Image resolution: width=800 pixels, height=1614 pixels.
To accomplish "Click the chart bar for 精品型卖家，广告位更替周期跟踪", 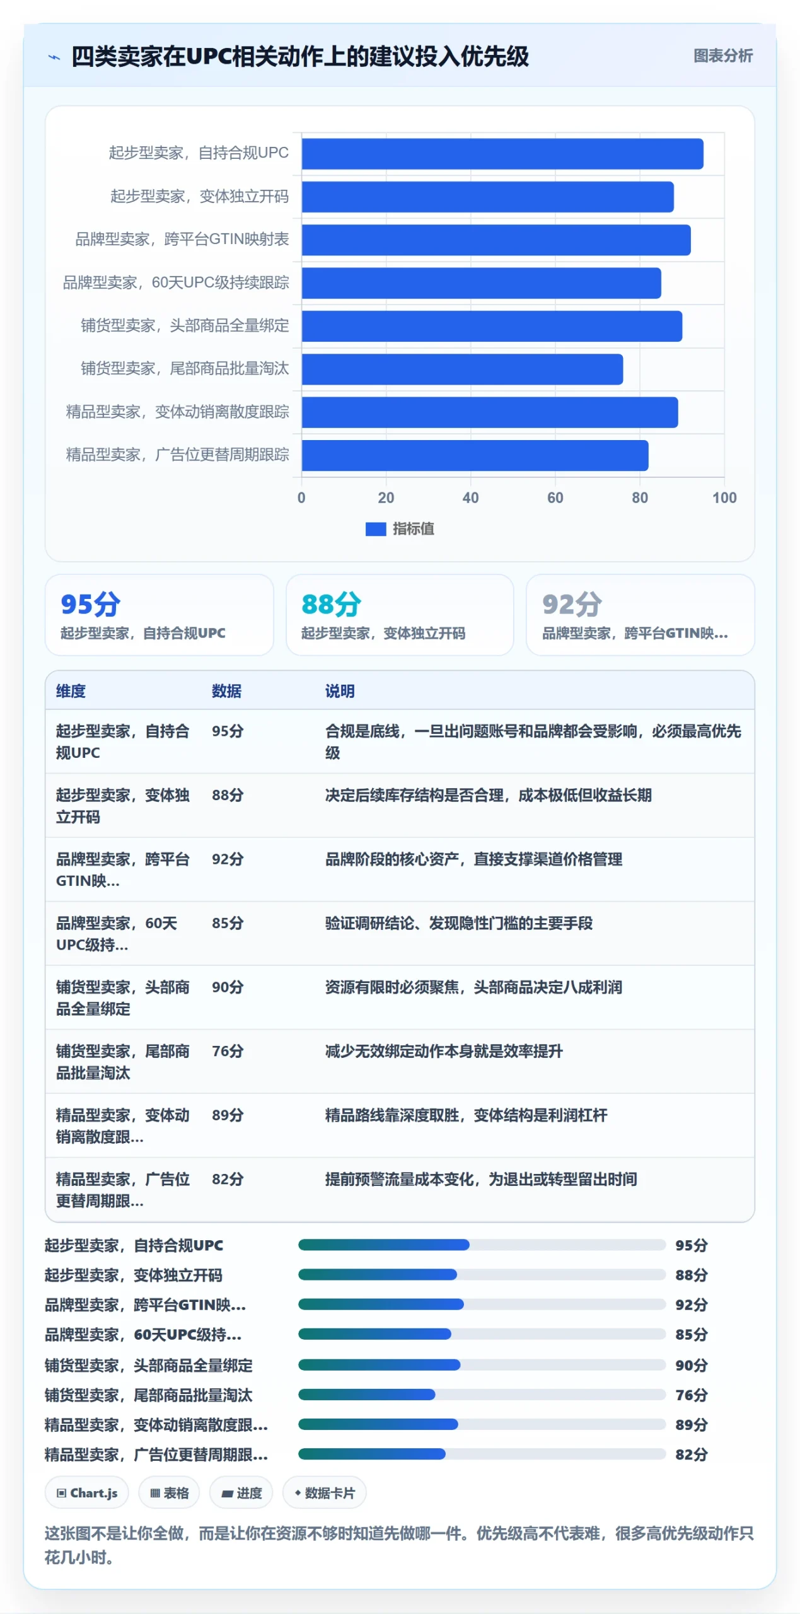I will pos(475,455).
